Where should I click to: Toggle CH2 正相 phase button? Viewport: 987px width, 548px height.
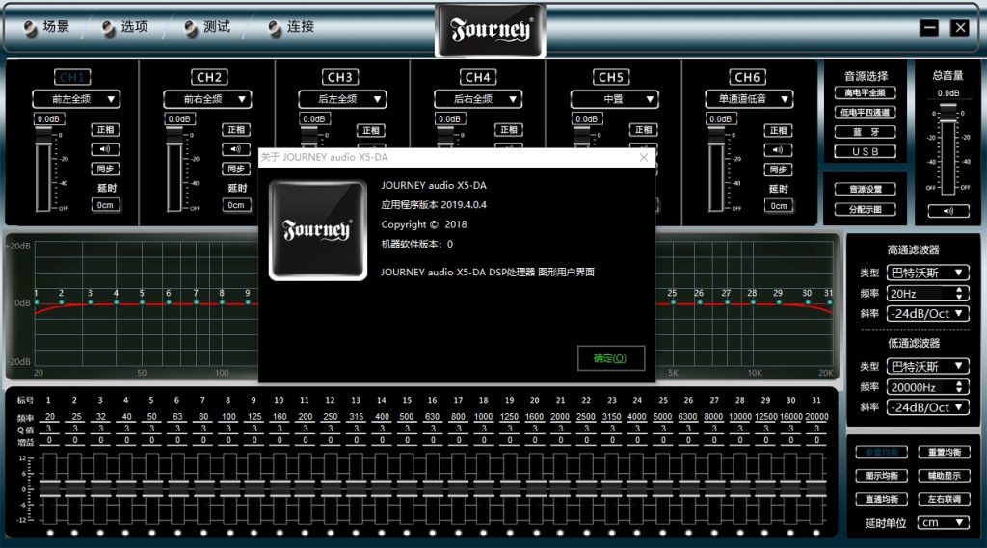pyautogui.click(x=236, y=130)
